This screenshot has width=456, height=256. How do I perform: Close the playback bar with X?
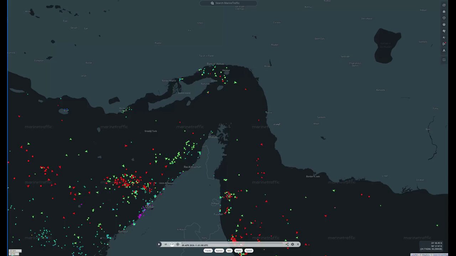[x=298, y=244]
